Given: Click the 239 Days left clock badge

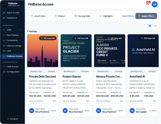Looking at the screenshot, I should pyautogui.click(x=148, y=38).
